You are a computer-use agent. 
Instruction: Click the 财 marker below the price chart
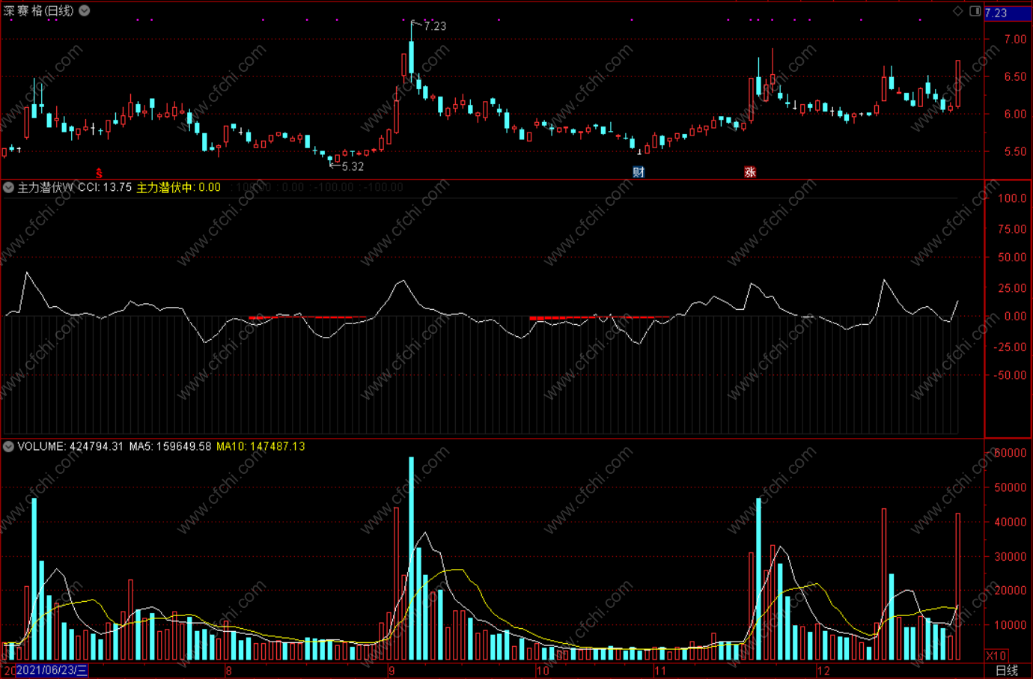tap(639, 172)
